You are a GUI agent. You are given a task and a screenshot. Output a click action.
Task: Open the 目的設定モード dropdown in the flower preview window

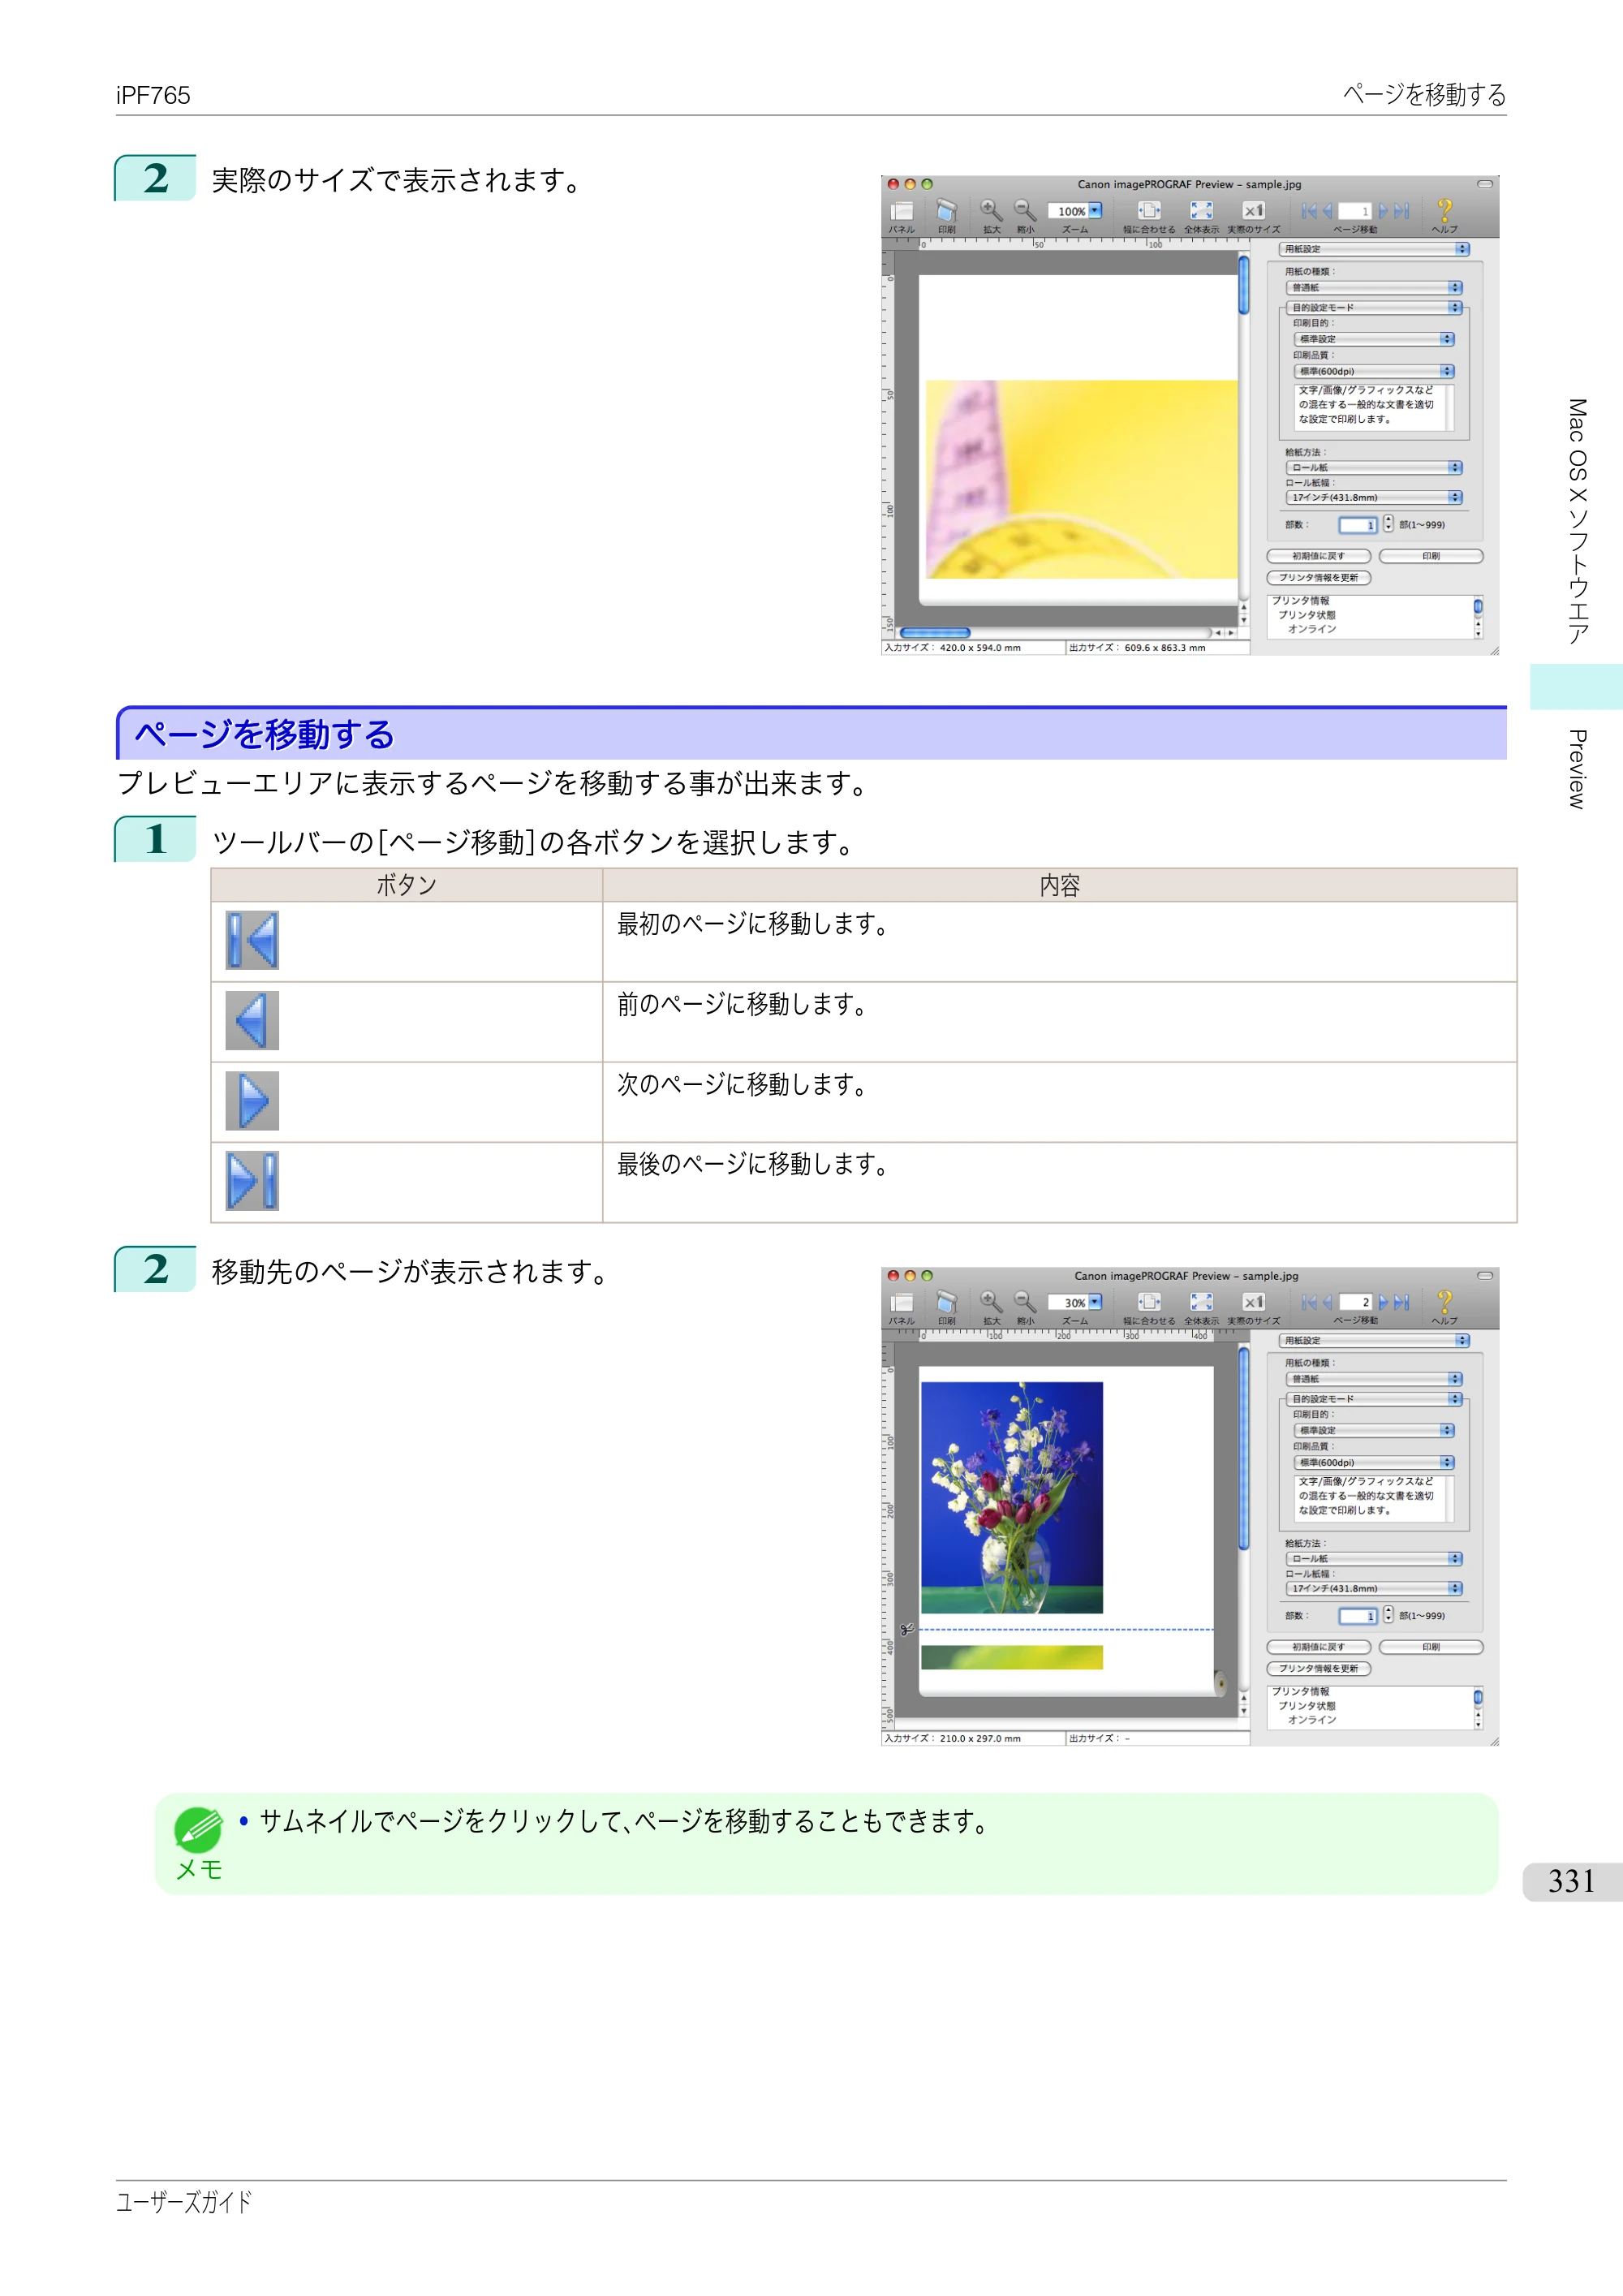[1374, 1399]
